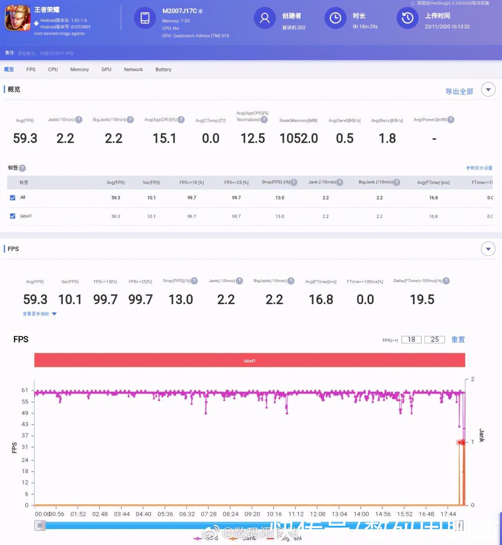Collapse the 概览 overview section
Screen dimensions: 502x545
488,89
